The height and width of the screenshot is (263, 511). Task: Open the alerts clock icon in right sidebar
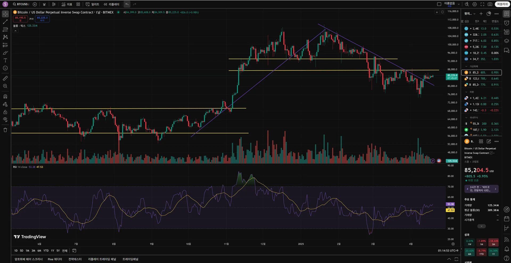(506, 23)
